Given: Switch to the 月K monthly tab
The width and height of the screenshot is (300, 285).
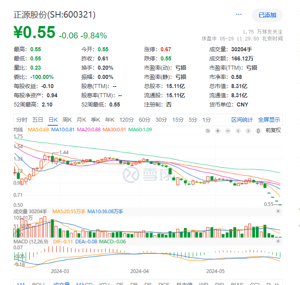Looking at the screenshot, I should (81, 120).
